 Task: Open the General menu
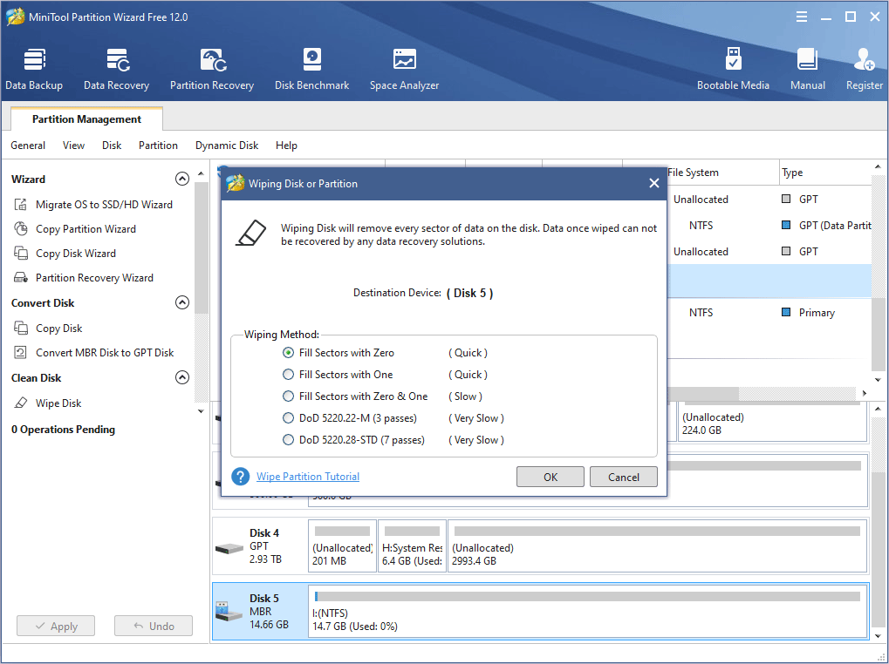point(28,146)
